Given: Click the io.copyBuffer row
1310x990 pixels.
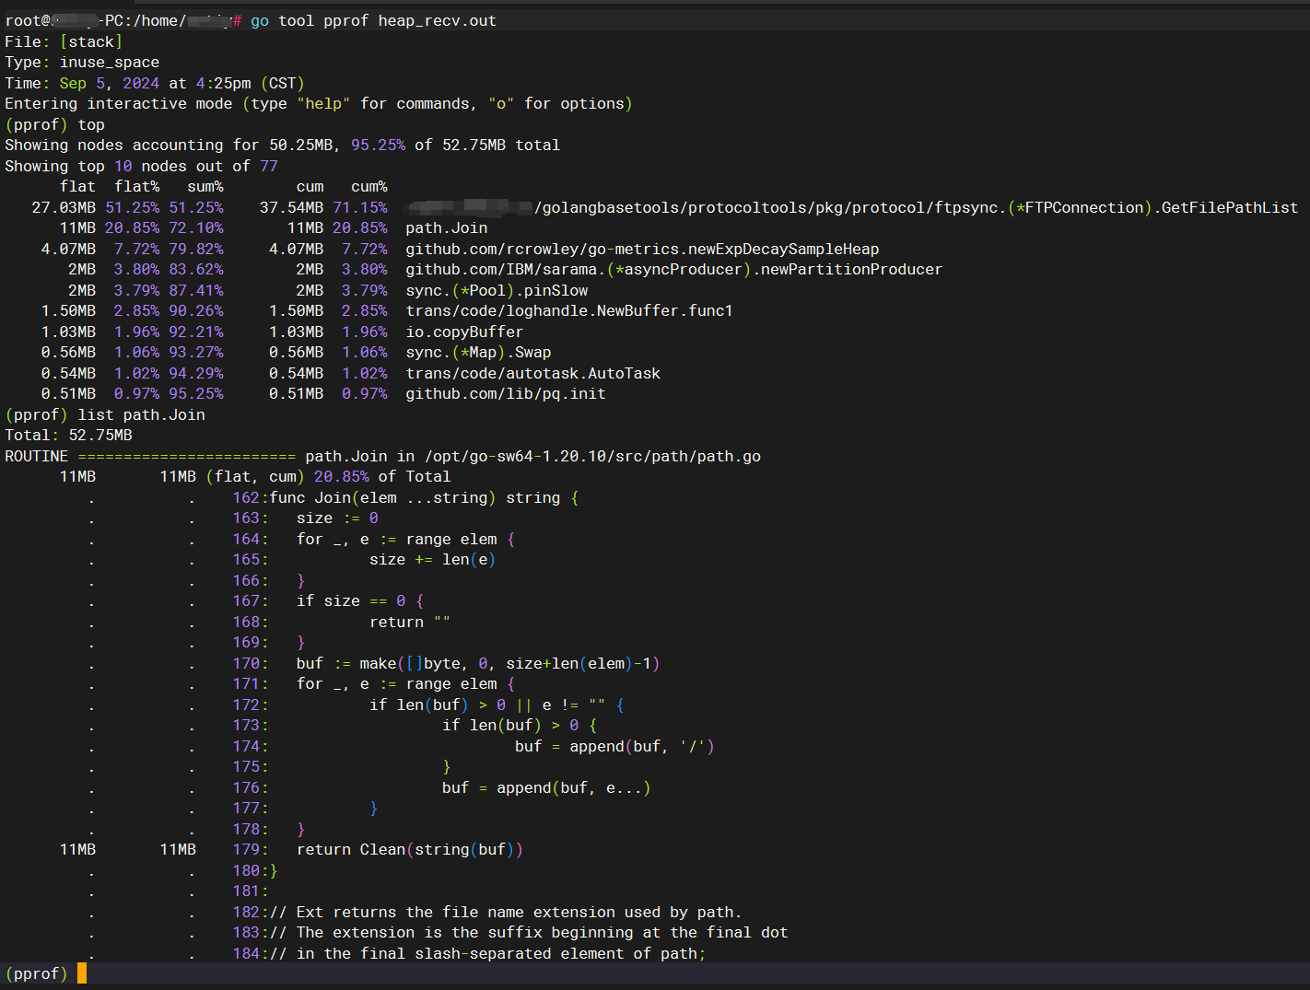Looking at the screenshot, I should 463,332.
